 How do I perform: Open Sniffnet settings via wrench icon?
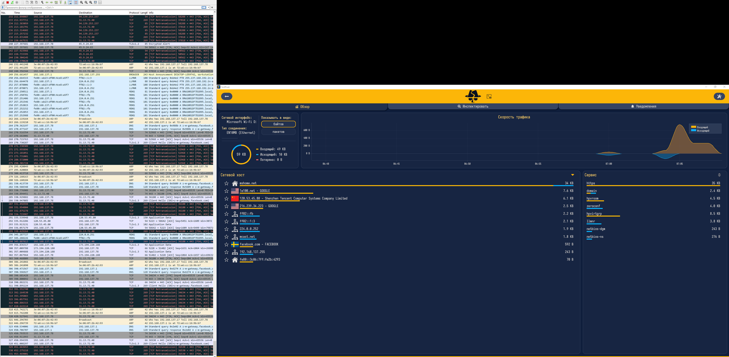(x=719, y=96)
